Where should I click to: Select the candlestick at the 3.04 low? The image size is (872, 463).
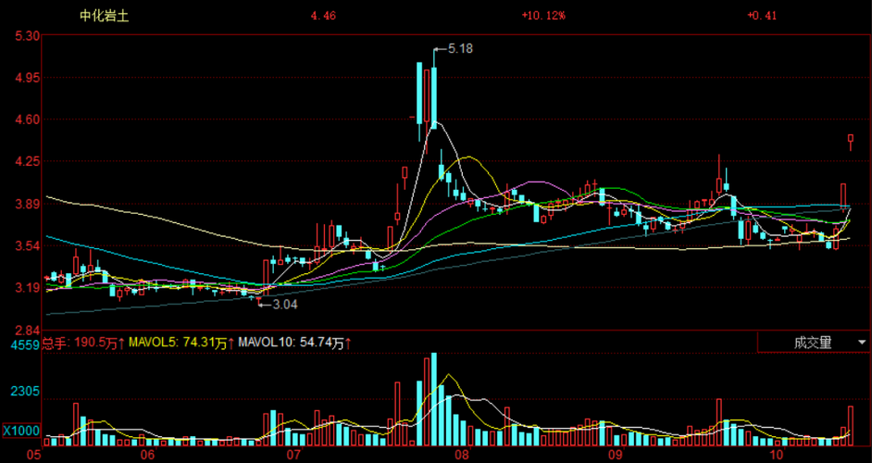pos(258,299)
